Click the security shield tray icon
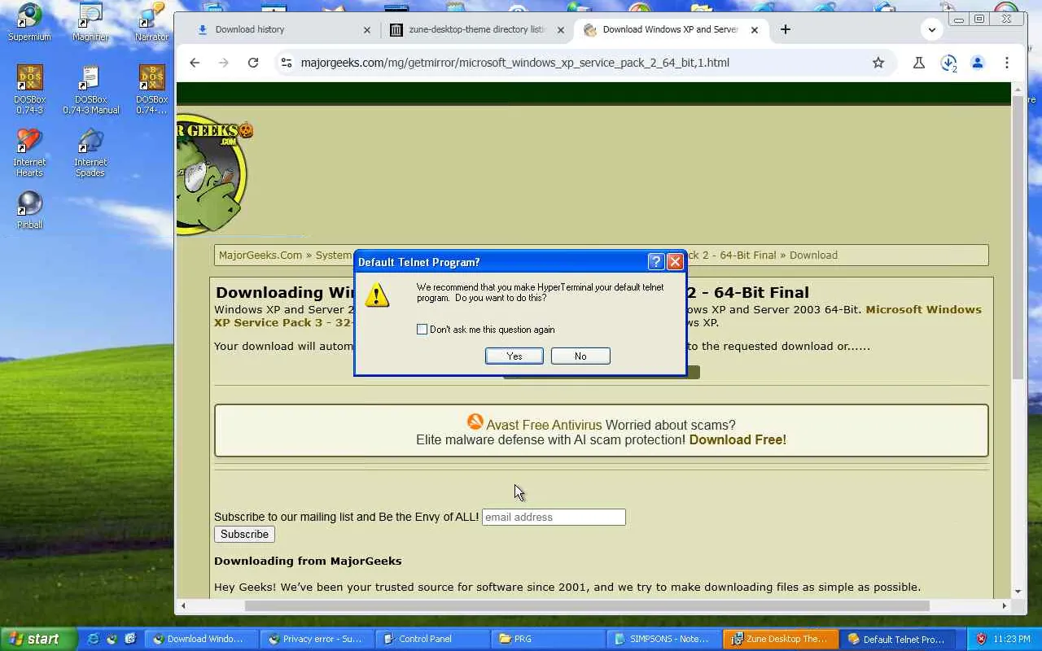1042x651 pixels. pos(981,639)
